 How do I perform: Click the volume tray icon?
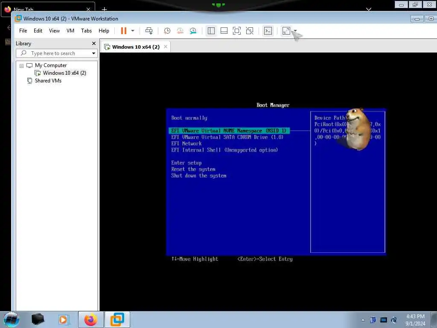tap(394, 320)
